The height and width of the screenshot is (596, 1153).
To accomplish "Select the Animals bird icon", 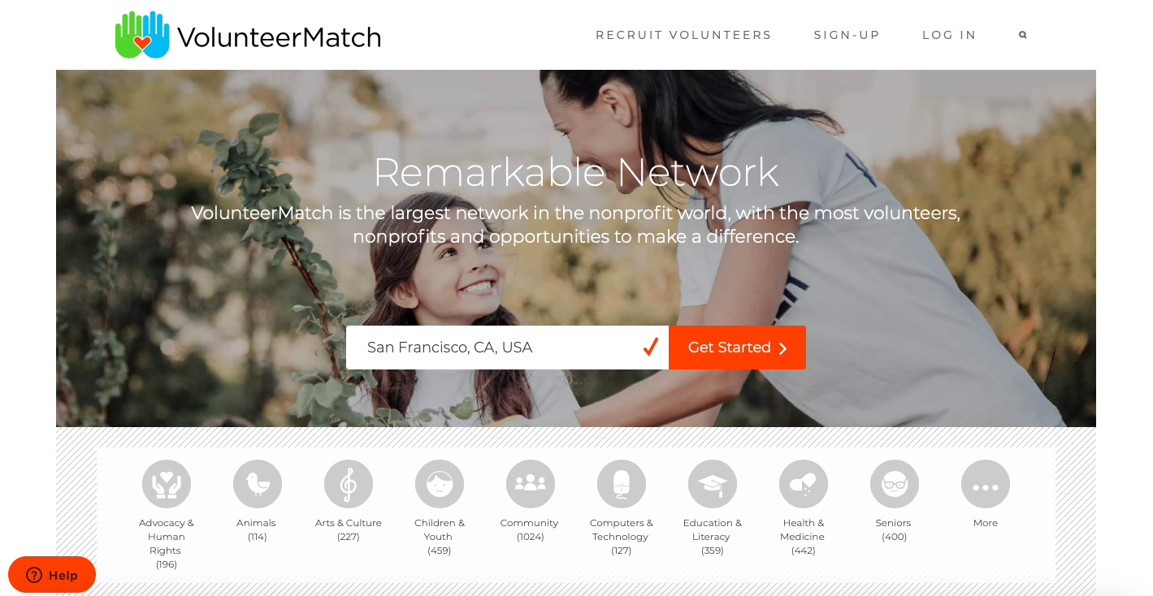I will pos(258,485).
